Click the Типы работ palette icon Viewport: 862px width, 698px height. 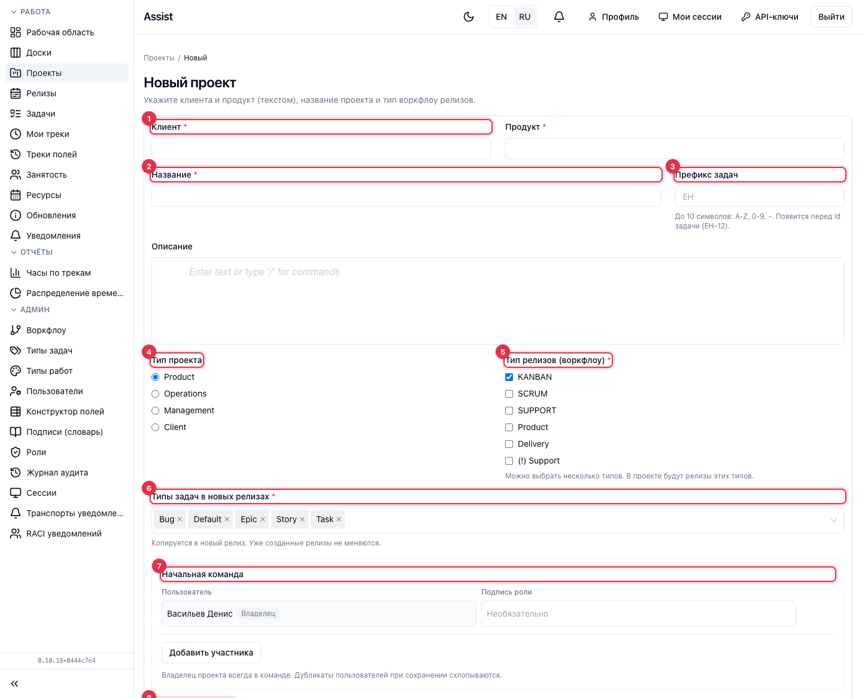[x=16, y=371]
